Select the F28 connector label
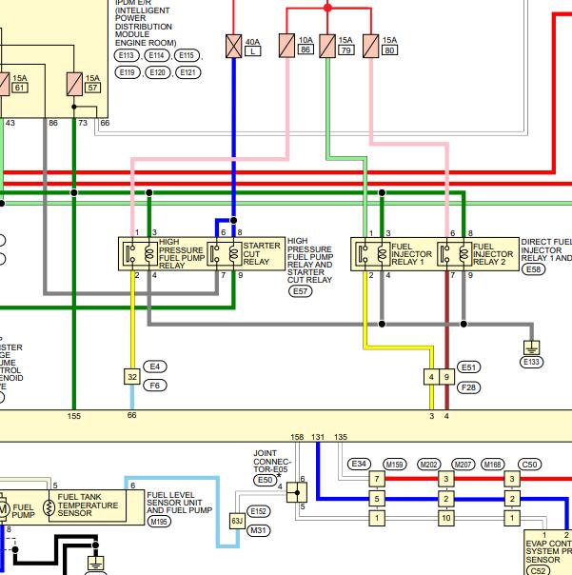Screen dimensions: 572x575 click(x=468, y=387)
